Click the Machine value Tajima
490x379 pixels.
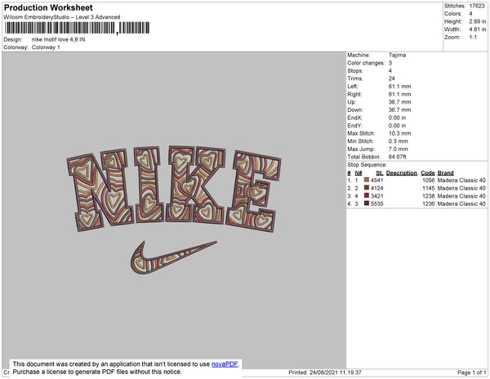pos(397,55)
